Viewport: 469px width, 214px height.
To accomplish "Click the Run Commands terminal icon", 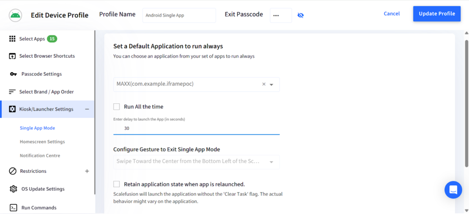I will tap(13, 208).
